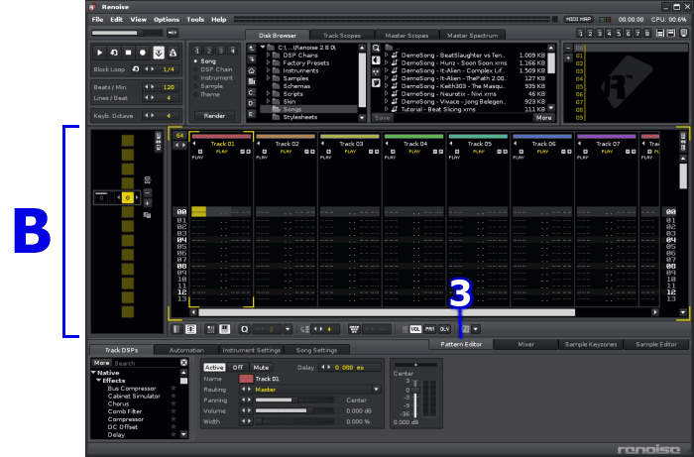
Task: Click the Track 01 color swatch
Action: click(x=246, y=379)
